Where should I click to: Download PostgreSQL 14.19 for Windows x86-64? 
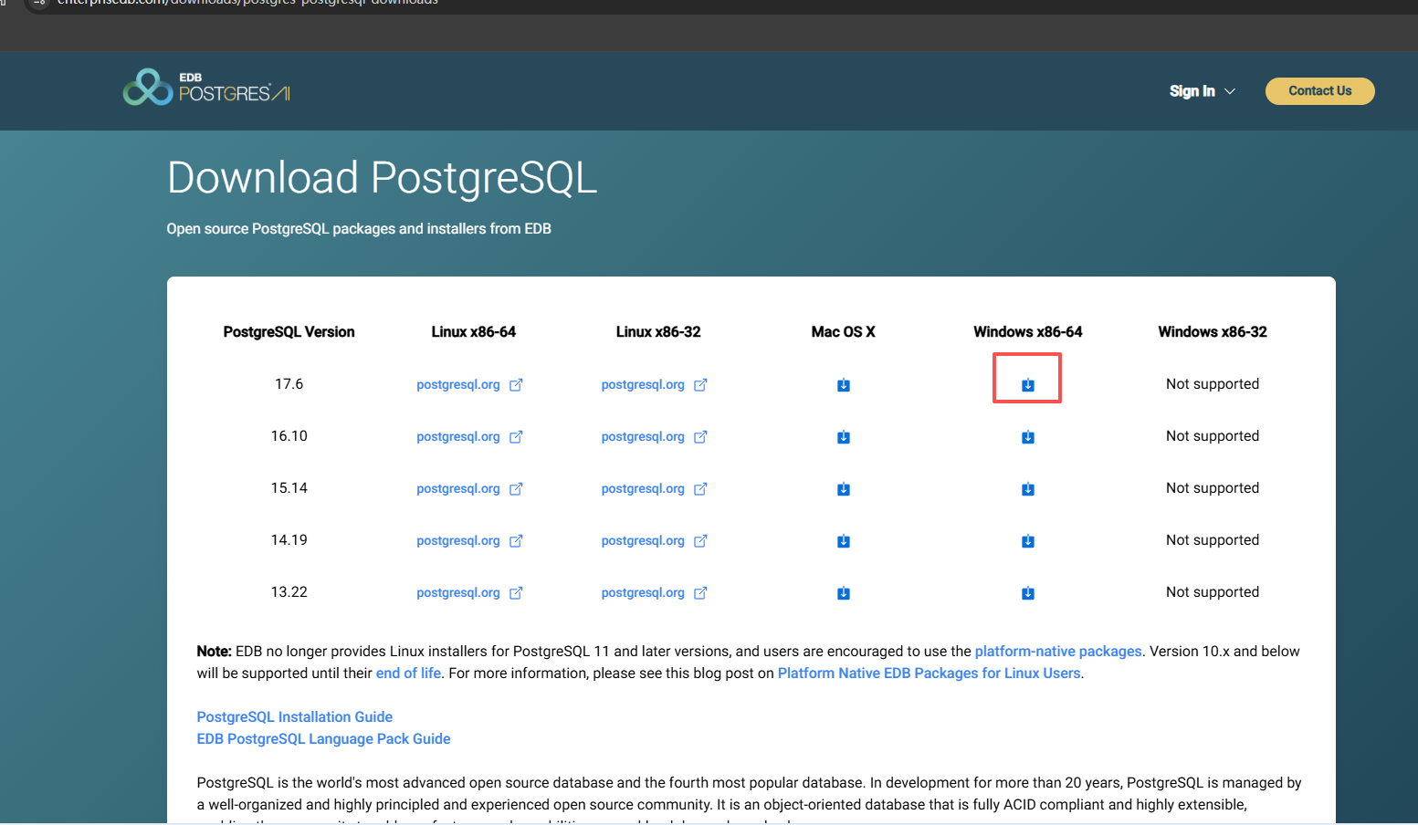1028,541
